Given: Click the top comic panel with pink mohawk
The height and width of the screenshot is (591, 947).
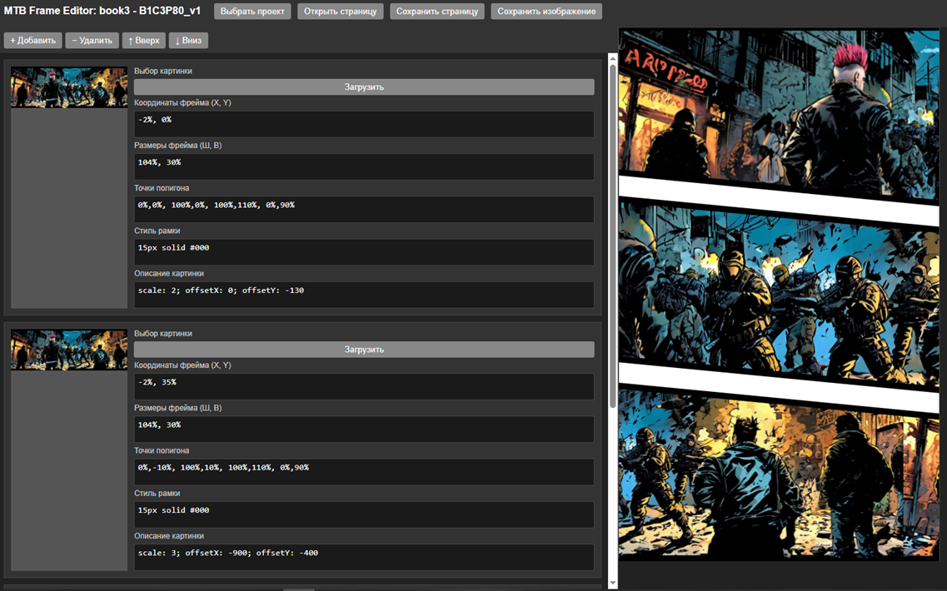Looking at the screenshot, I should tap(778, 108).
